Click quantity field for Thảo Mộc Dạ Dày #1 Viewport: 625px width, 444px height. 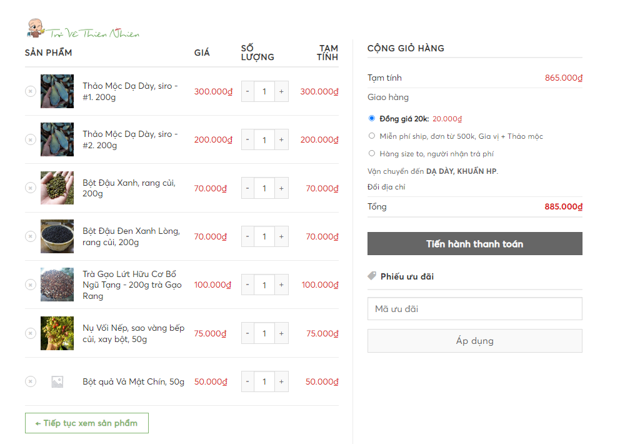point(264,91)
